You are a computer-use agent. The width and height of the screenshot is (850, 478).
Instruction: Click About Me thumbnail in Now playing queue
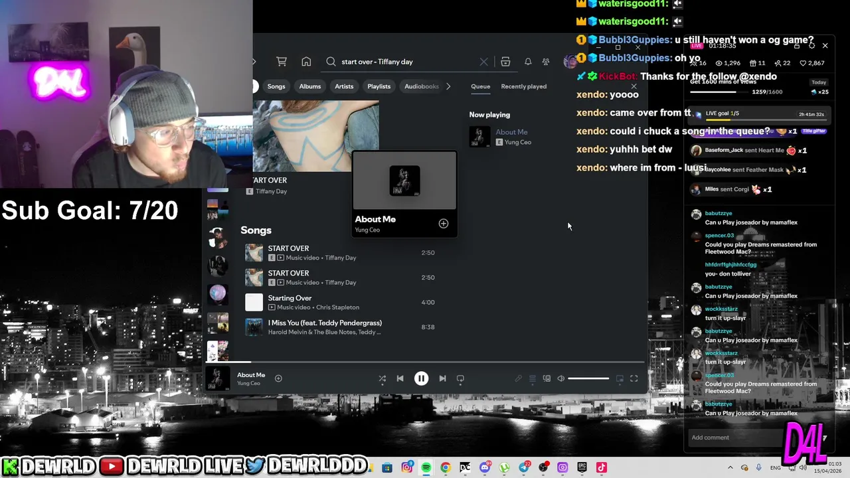(479, 137)
